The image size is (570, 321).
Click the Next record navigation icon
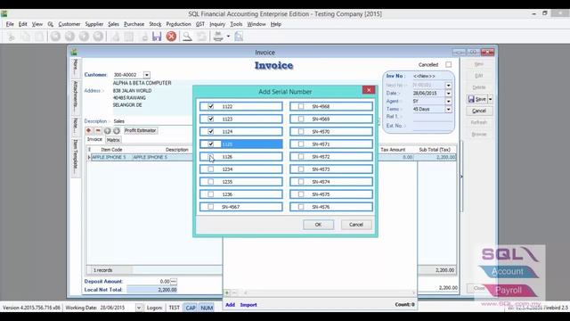coord(84,37)
